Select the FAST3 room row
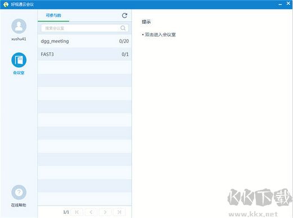Image resolution: width=293 pixels, height=218 pixels. (85, 54)
